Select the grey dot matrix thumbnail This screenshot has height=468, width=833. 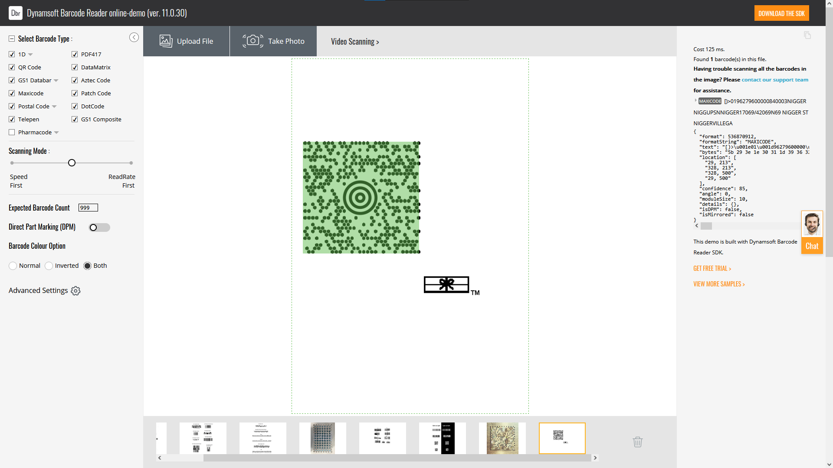point(323,438)
